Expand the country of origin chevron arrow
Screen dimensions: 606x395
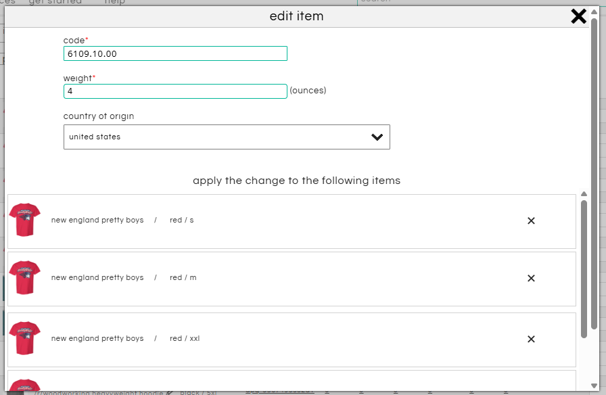pyautogui.click(x=377, y=137)
